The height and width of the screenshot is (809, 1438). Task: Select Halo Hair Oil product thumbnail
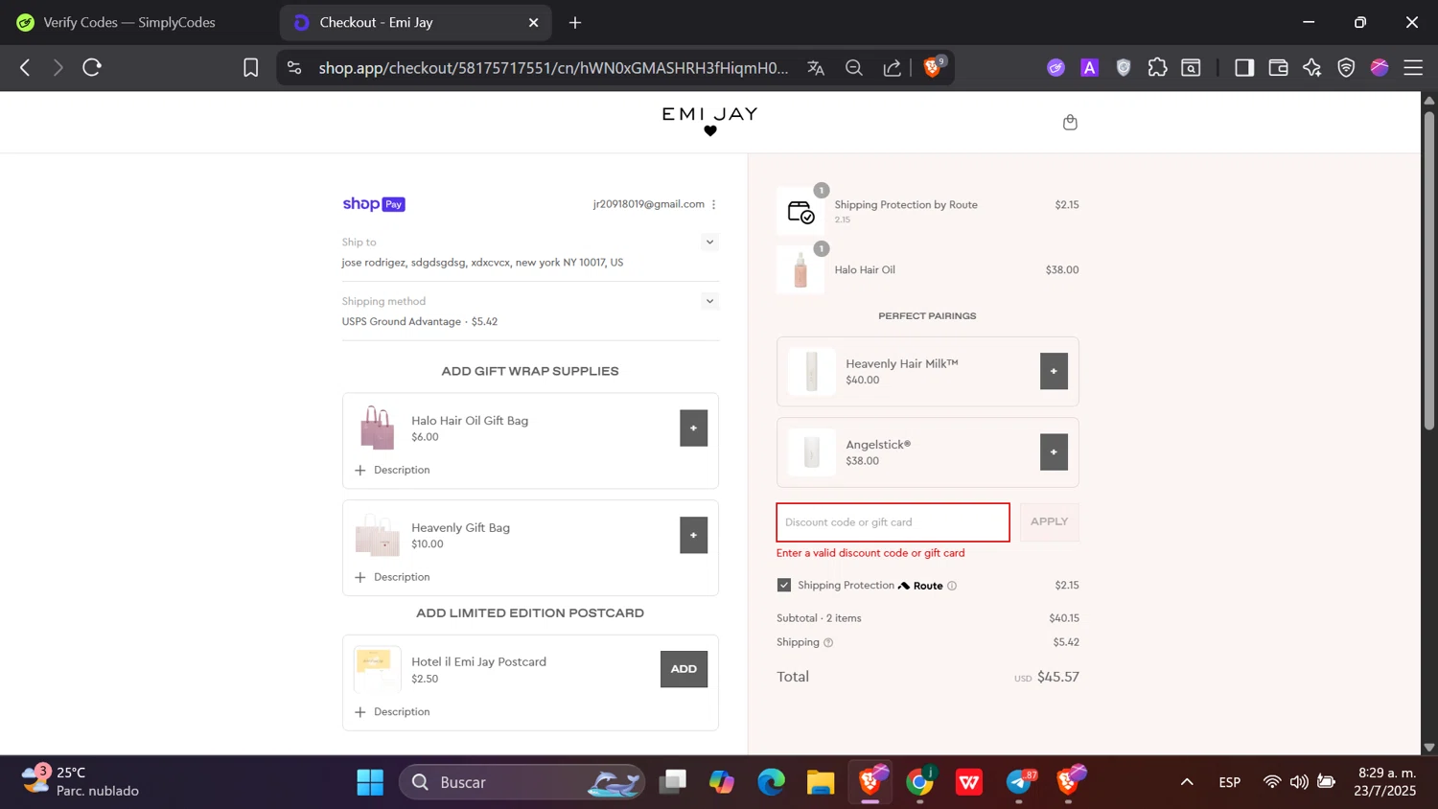point(800,269)
